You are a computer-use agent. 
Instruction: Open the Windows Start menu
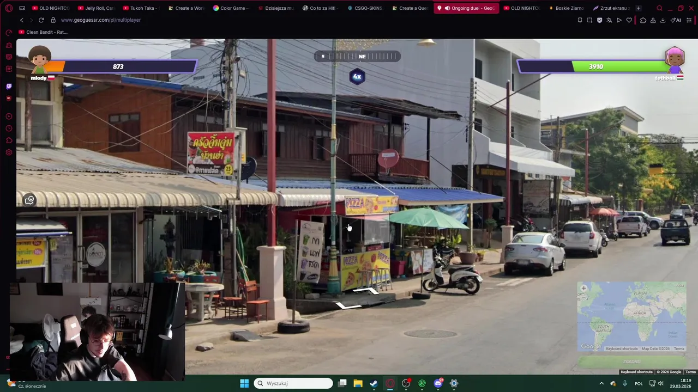coord(244,383)
